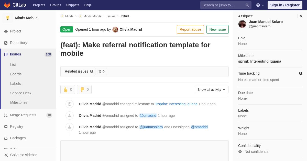Click the Minds breadcrumb link
The height and width of the screenshot is (161, 307).
(69, 16)
